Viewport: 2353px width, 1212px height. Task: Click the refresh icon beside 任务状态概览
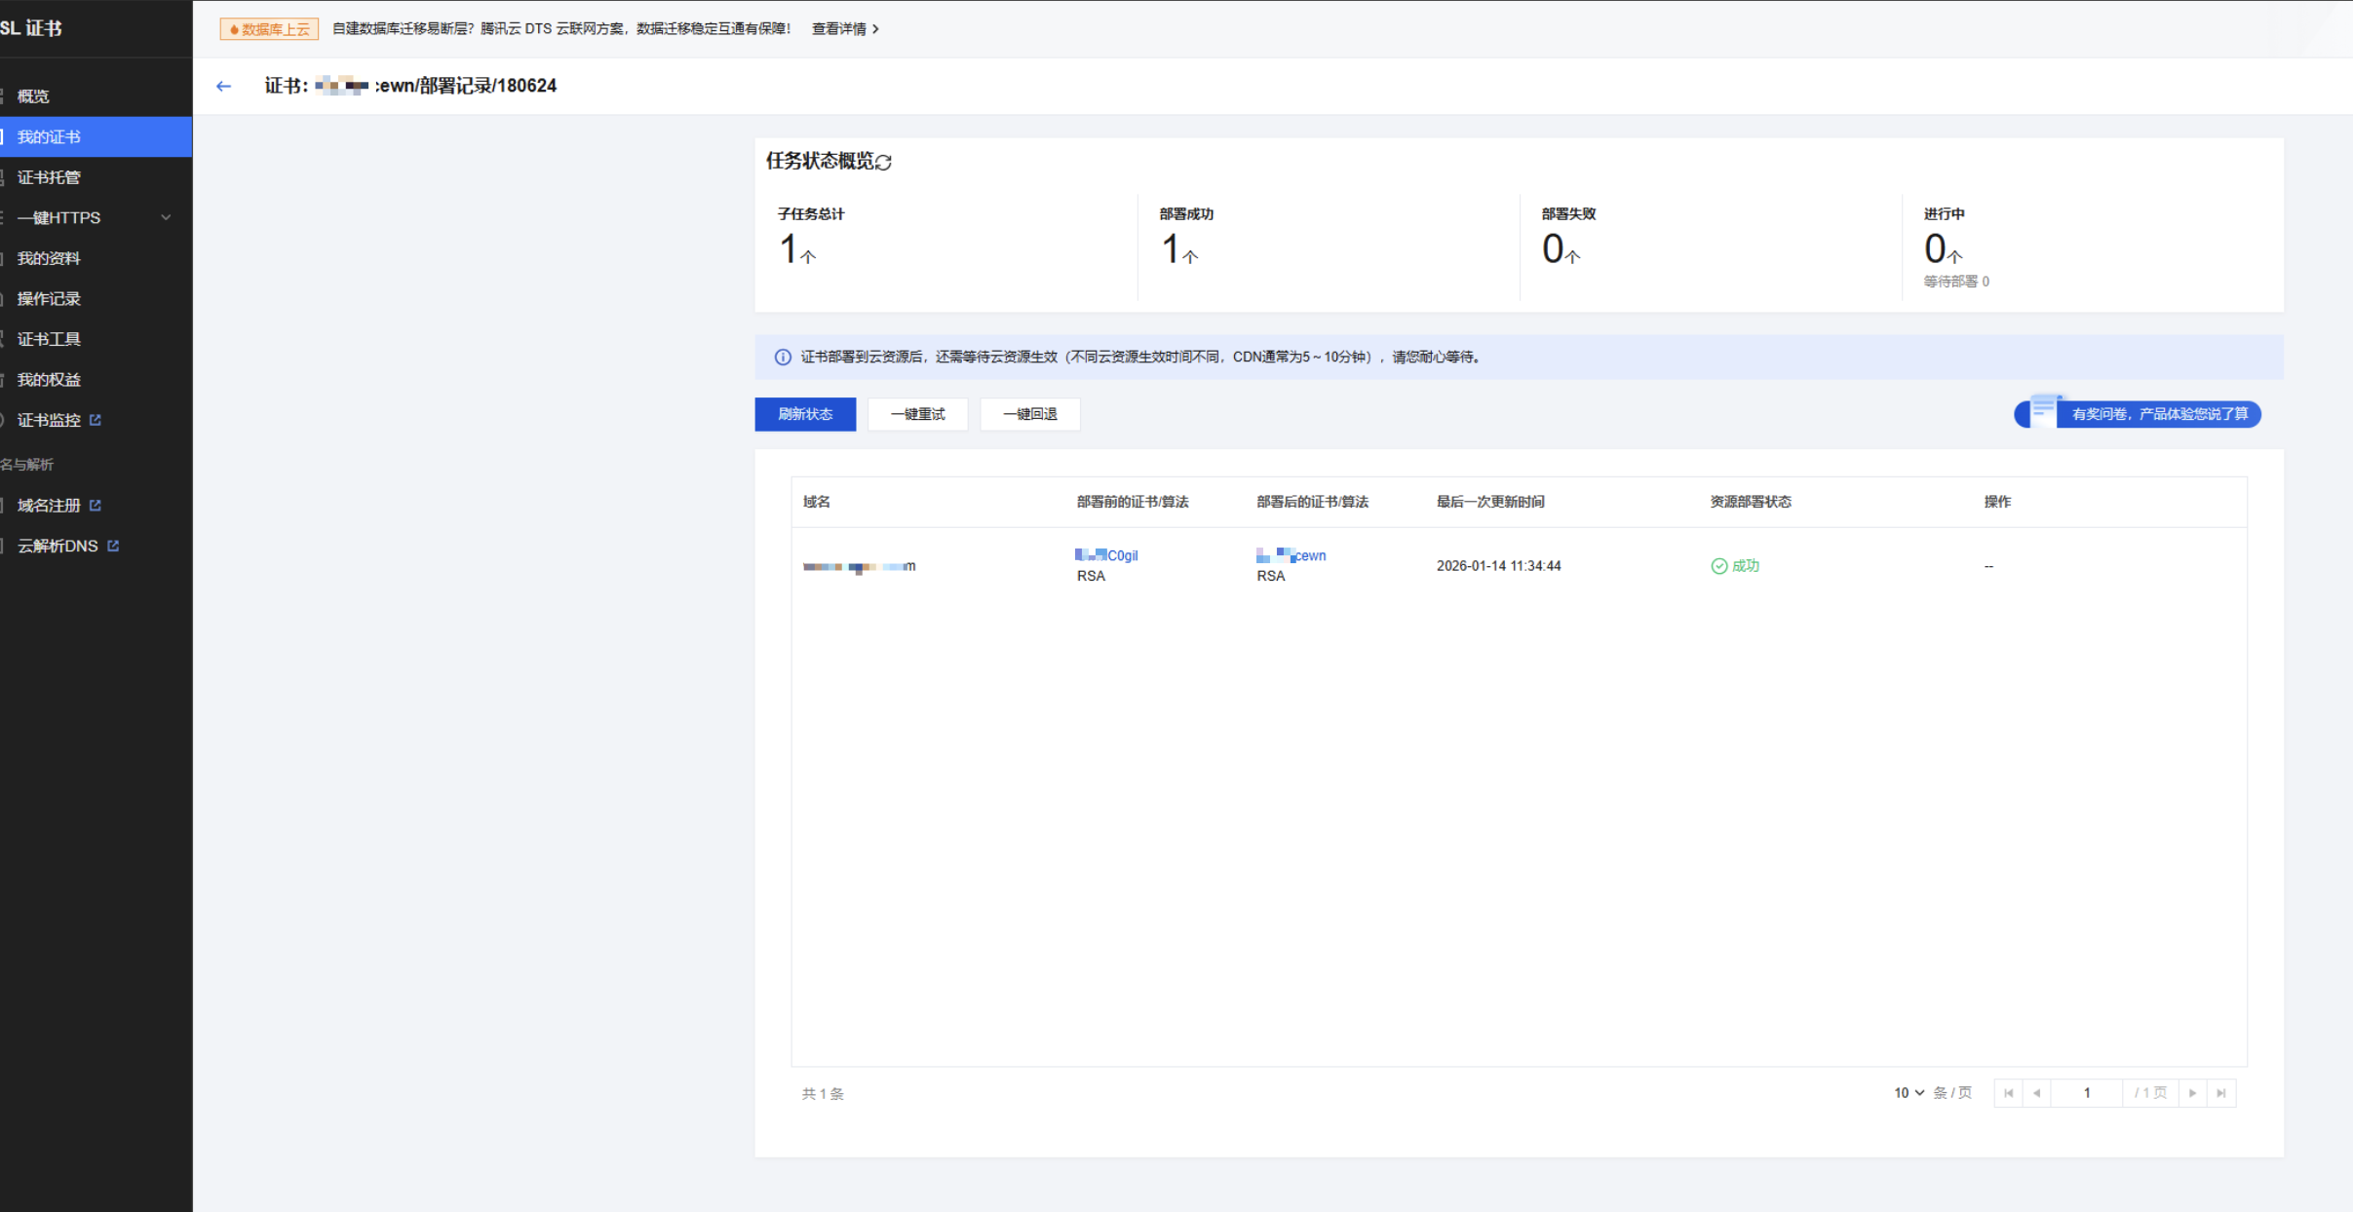[x=883, y=162]
